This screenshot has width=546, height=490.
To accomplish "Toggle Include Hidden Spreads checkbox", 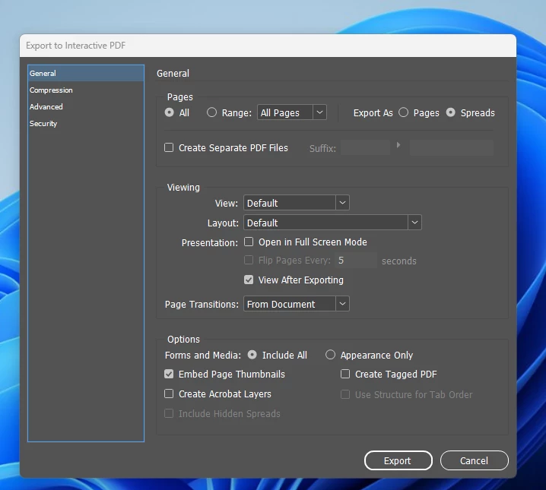I will tap(169, 413).
